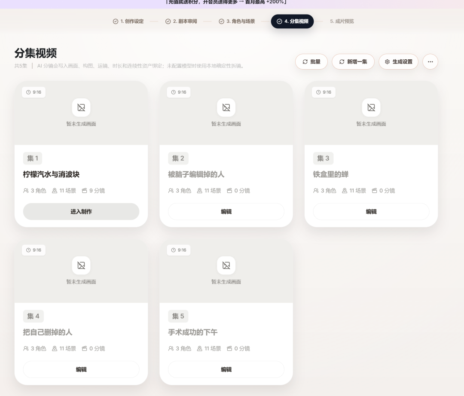
Task: Go to step 2 剧本审阅
Action: click(181, 21)
